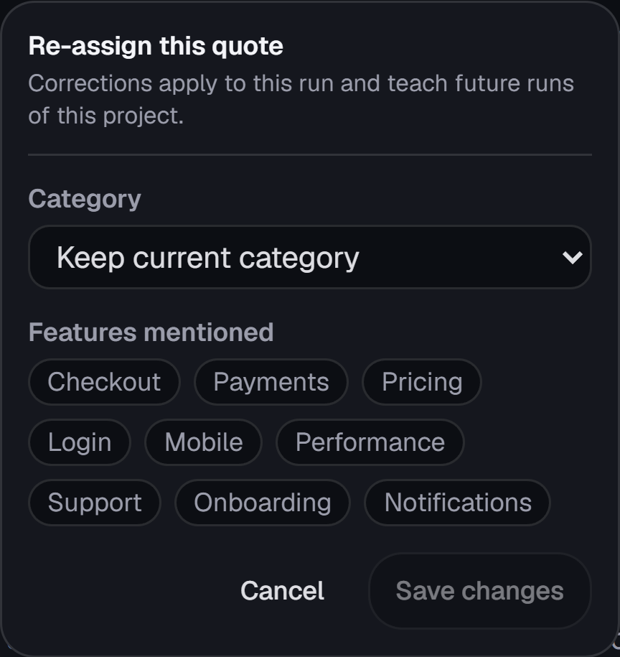The width and height of the screenshot is (620, 657).
Task: Click the 'Re-assign this quote' heading
Action: pyautogui.click(x=156, y=46)
